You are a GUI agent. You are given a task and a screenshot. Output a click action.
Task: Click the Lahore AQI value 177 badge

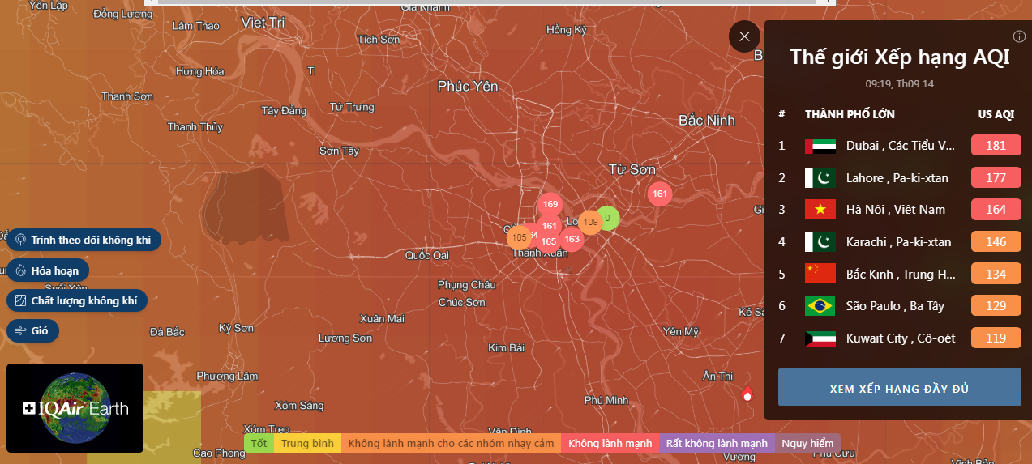(996, 178)
